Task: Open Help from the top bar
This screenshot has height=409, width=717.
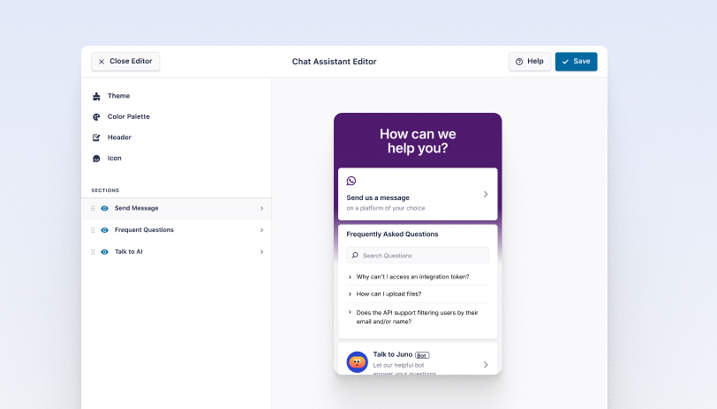Action: point(530,62)
